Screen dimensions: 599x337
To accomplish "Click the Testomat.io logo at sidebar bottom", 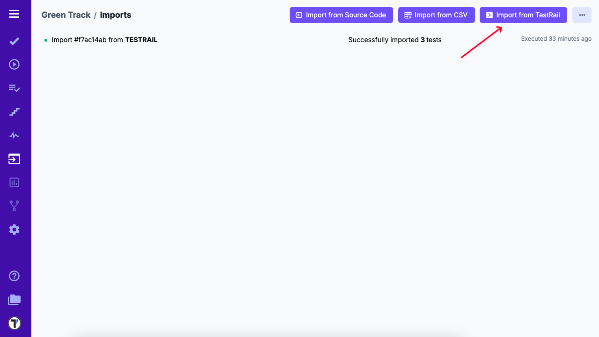I will 14,322.
